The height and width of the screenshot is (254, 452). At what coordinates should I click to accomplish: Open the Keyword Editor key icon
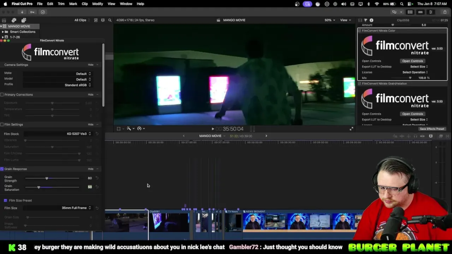32,12
